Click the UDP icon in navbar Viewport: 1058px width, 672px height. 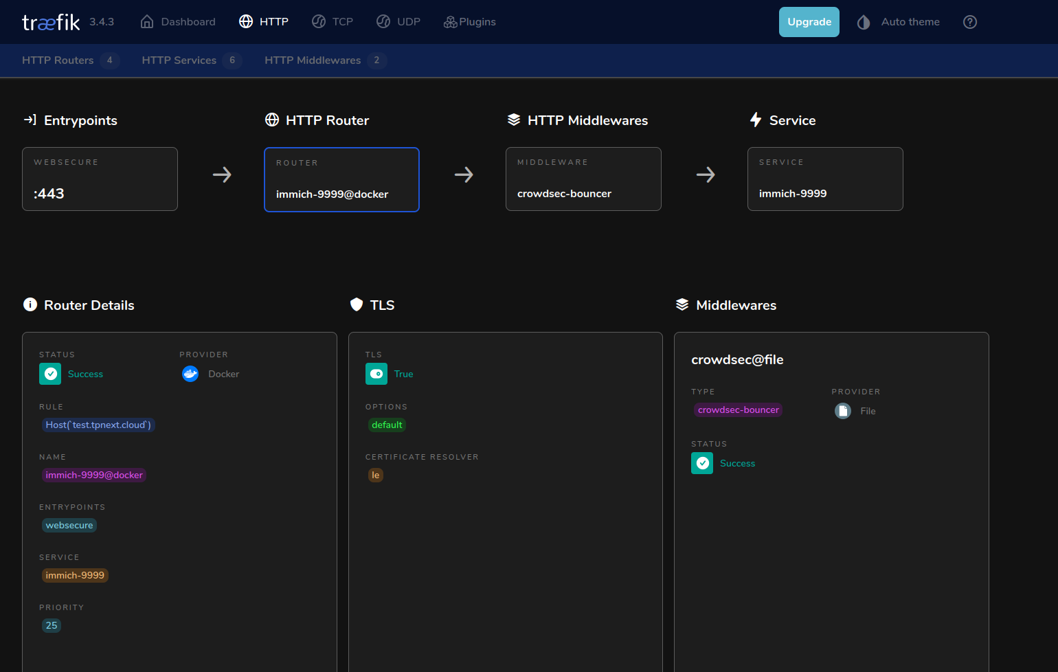(x=383, y=22)
